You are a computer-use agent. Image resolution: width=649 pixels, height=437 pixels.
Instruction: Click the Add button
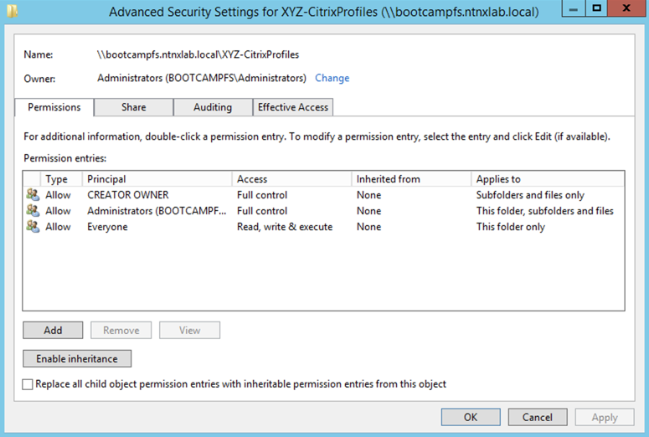tap(53, 330)
